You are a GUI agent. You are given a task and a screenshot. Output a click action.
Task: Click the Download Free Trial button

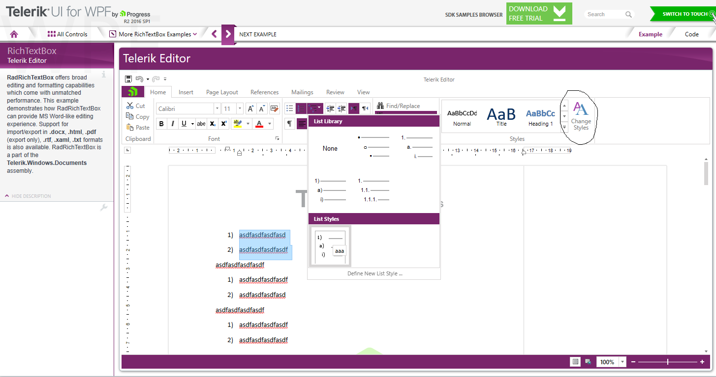(539, 13)
